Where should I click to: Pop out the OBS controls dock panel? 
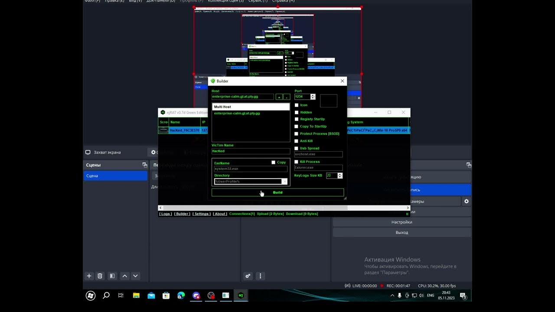click(469, 165)
